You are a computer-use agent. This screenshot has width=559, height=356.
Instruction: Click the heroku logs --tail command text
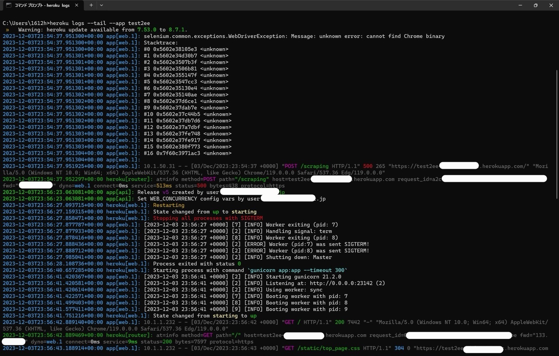click(x=100, y=23)
